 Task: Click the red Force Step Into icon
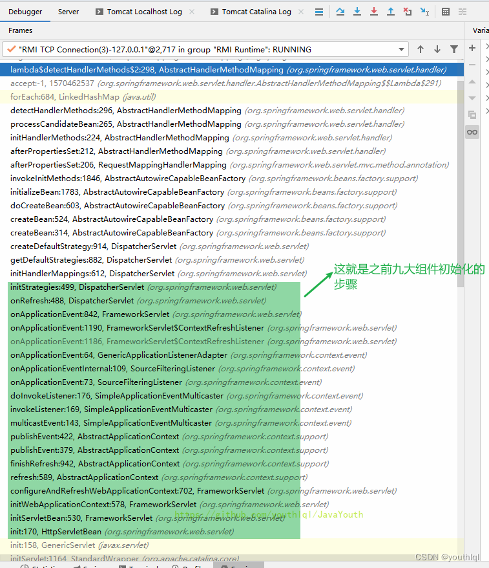coord(374,12)
